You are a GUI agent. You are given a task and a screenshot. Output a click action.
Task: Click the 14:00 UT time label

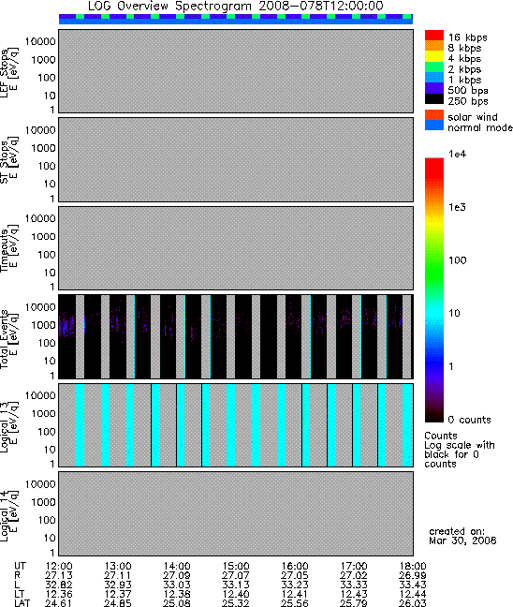[x=177, y=567]
